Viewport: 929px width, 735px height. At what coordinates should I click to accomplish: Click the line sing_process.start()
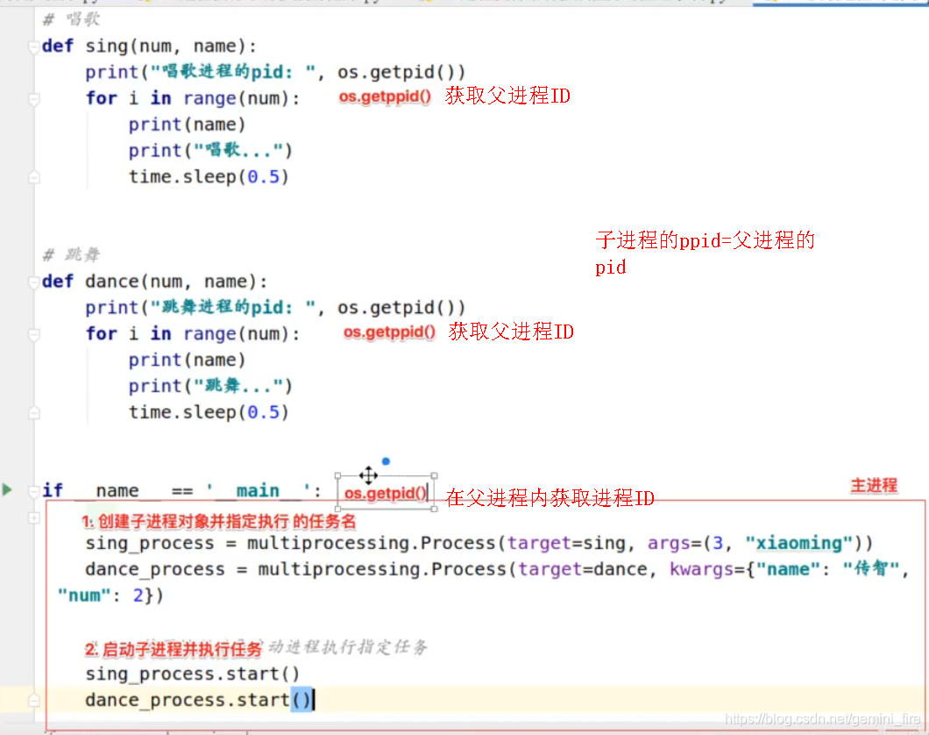(192, 674)
